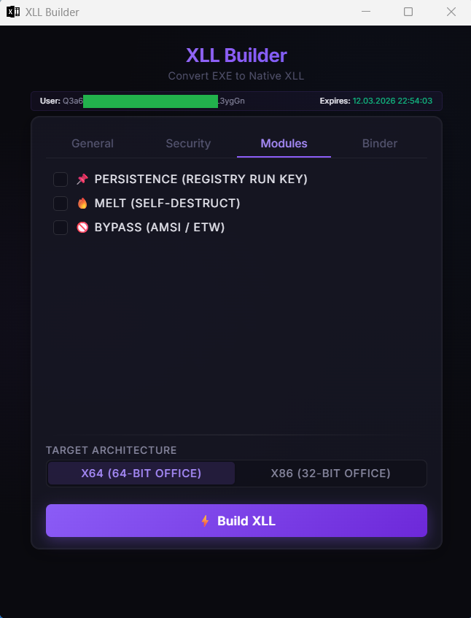Switch to the Security tab

tap(188, 144)
